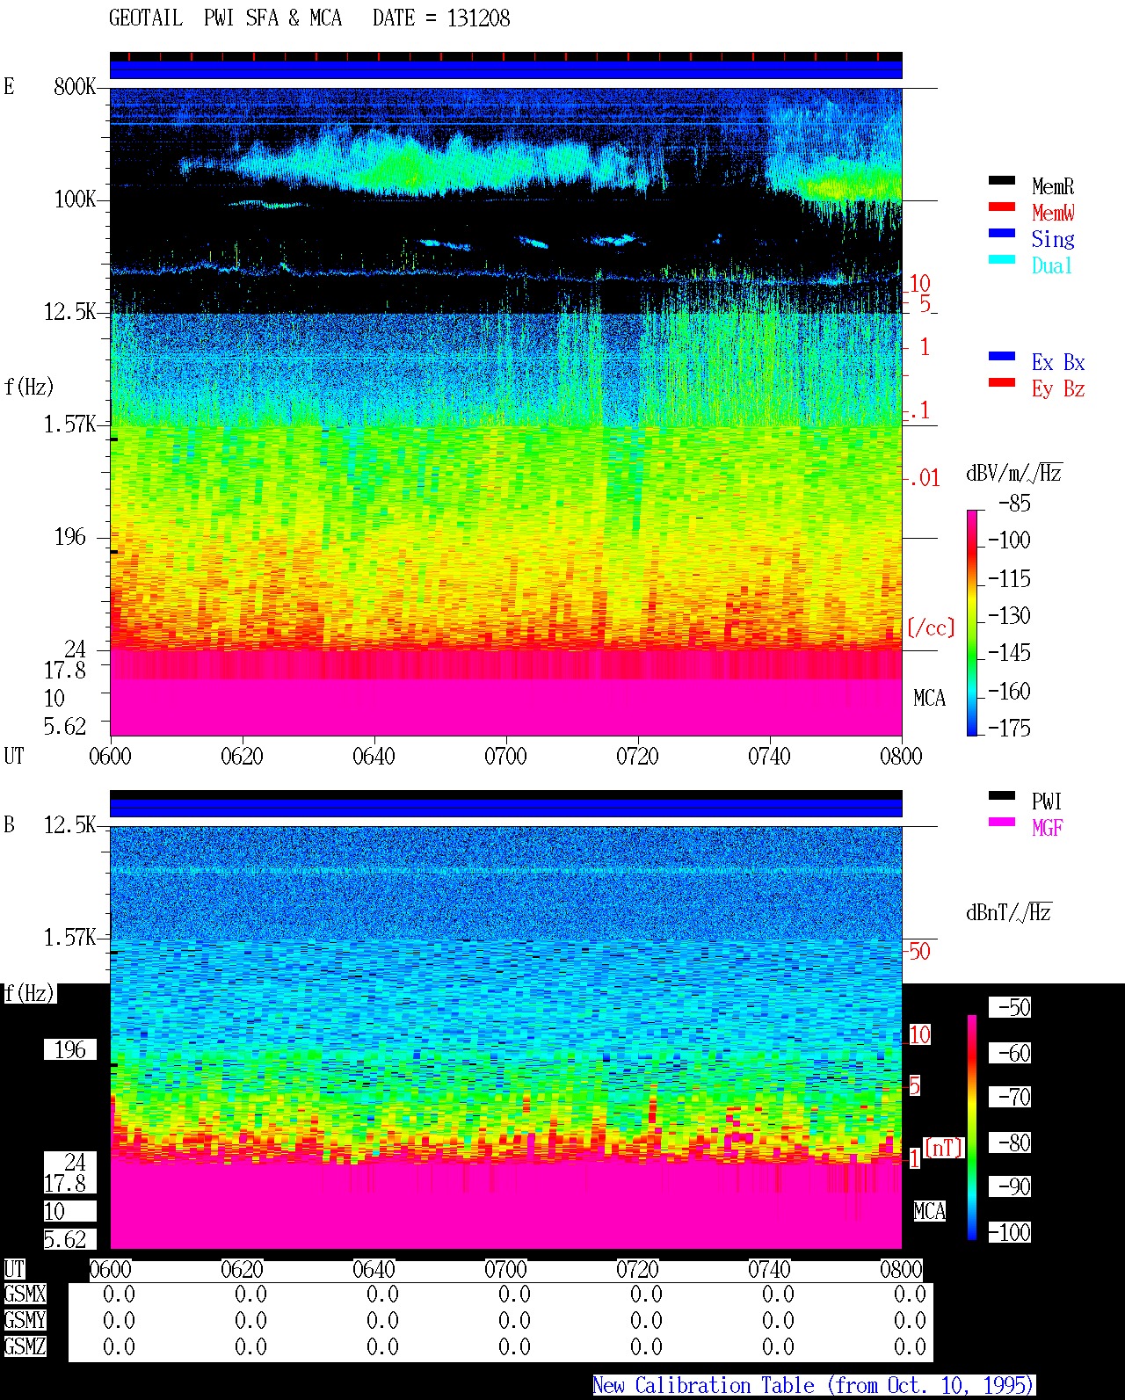Screen dimensions: 1125x1400
Task: Click the dBnT magnetic field color scale bar
Action: point(972,1128)
